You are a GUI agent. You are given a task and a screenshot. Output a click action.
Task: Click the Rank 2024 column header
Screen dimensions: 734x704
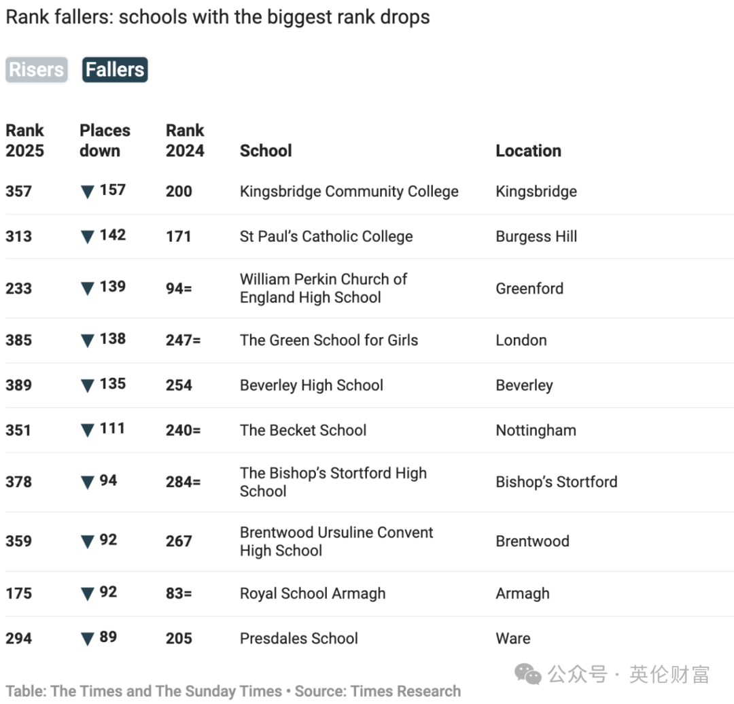click(185, 141)
